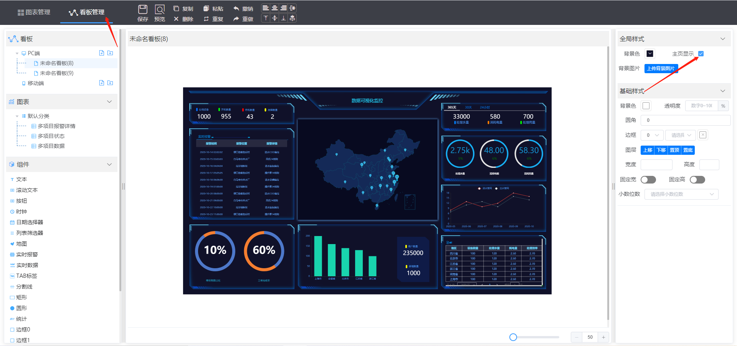This screenshot has width=737, height=346.
Task: Add new folder icon in PC端 row
Action: (x=110, y=53)
